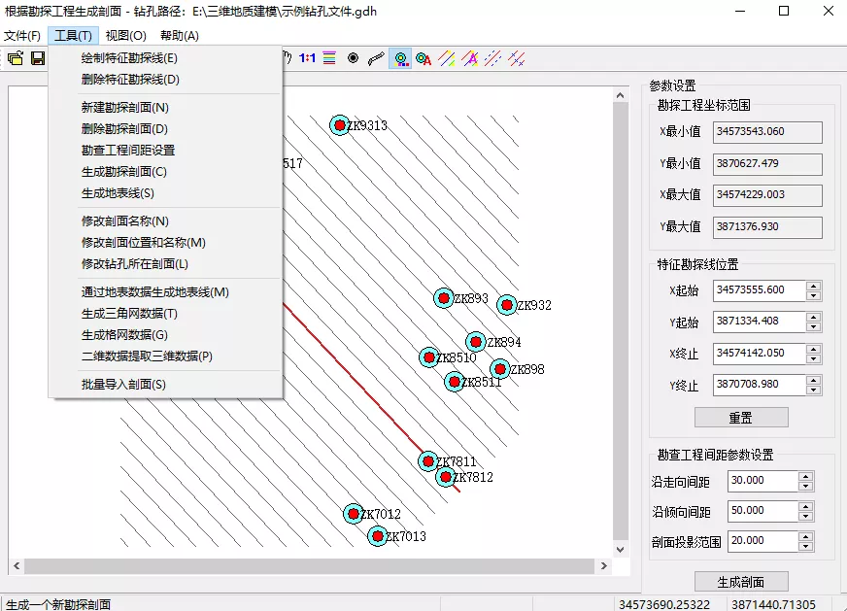Select 生成地表线(S) menu entry
Image resolution: width=847 pixels, height=611 pixels.
point(165,193)
